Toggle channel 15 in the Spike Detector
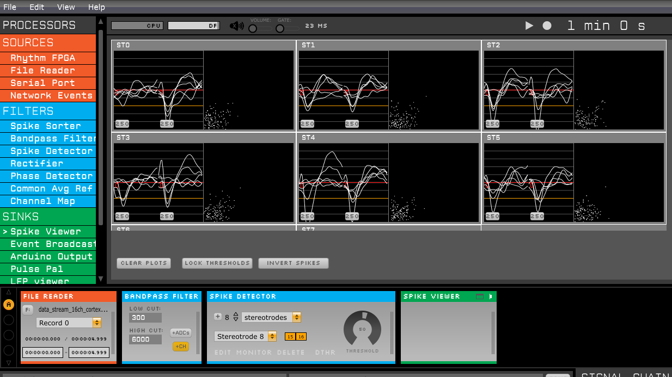This screenshot has height=377, width=672. click(290, 337)
